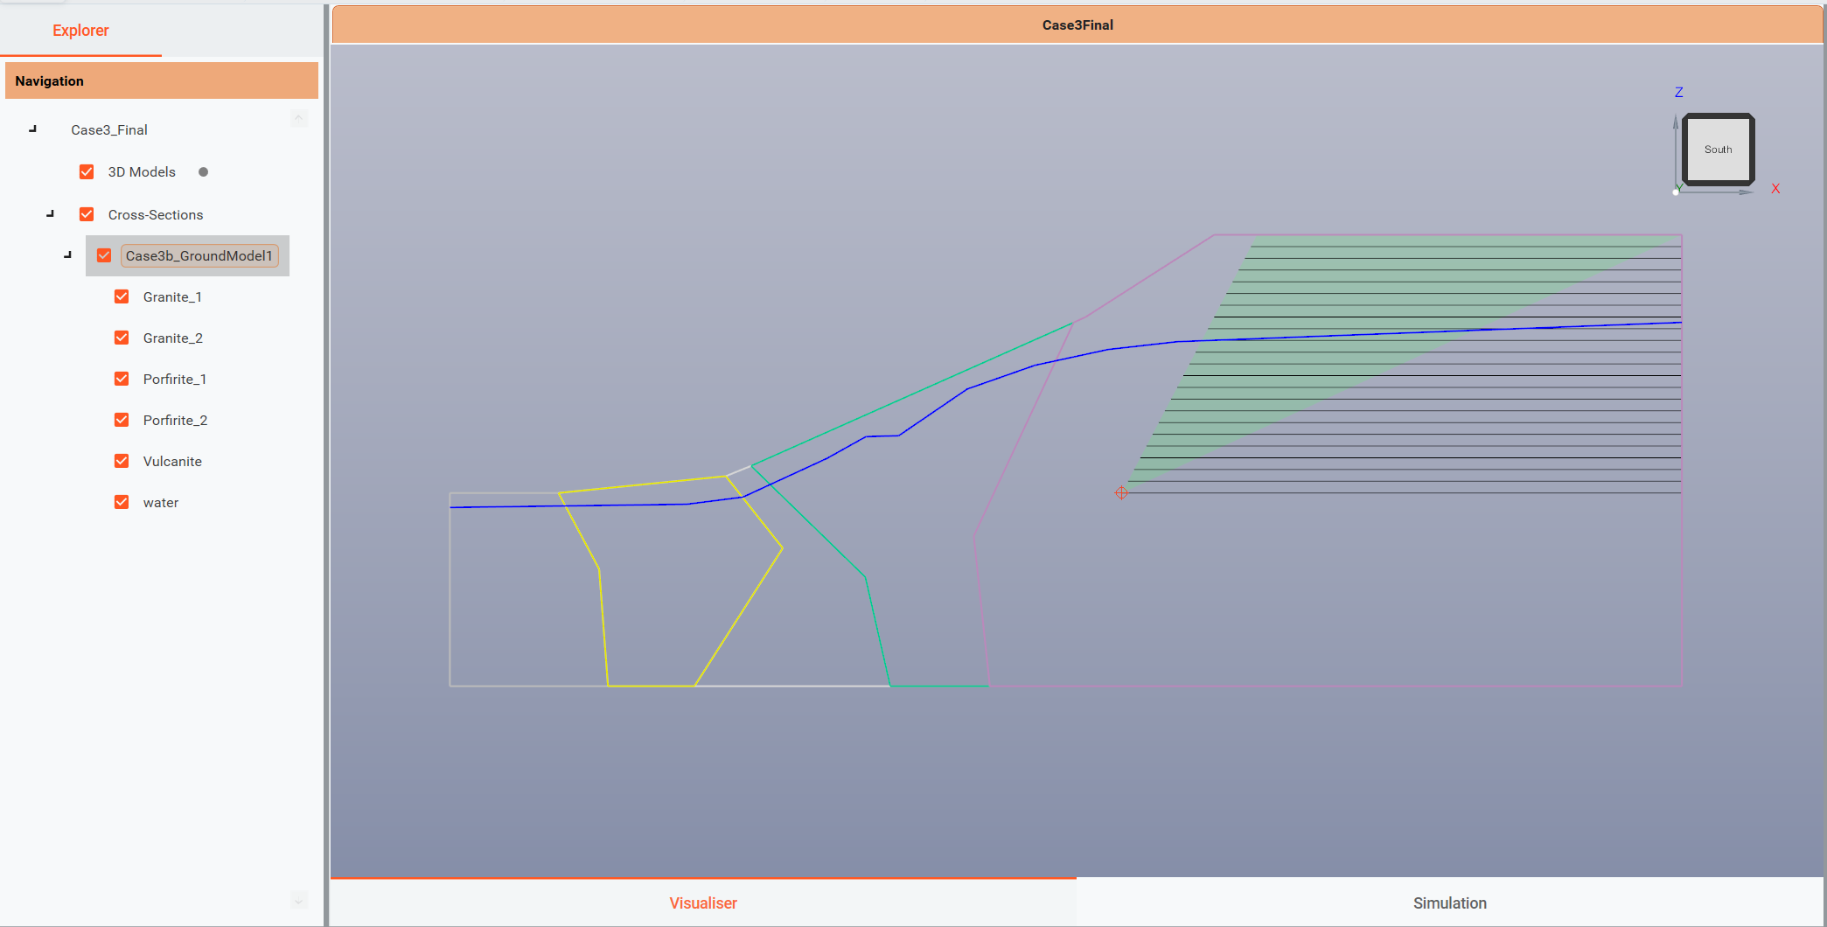Open the Explorer tab
Image resolution: width=1827 pixels, height=927 pixels.
pyautogui.click(x=80, y=31)
